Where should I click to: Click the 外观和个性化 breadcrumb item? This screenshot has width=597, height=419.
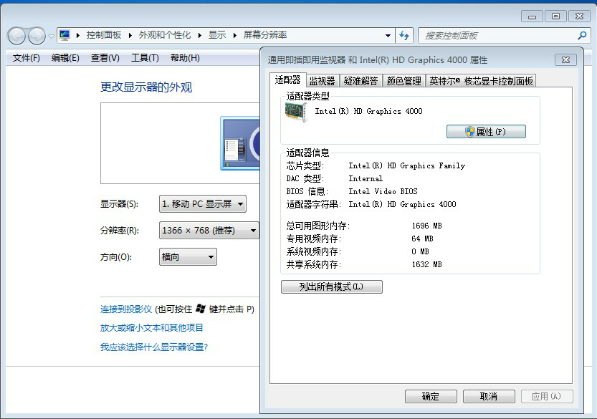165,35
